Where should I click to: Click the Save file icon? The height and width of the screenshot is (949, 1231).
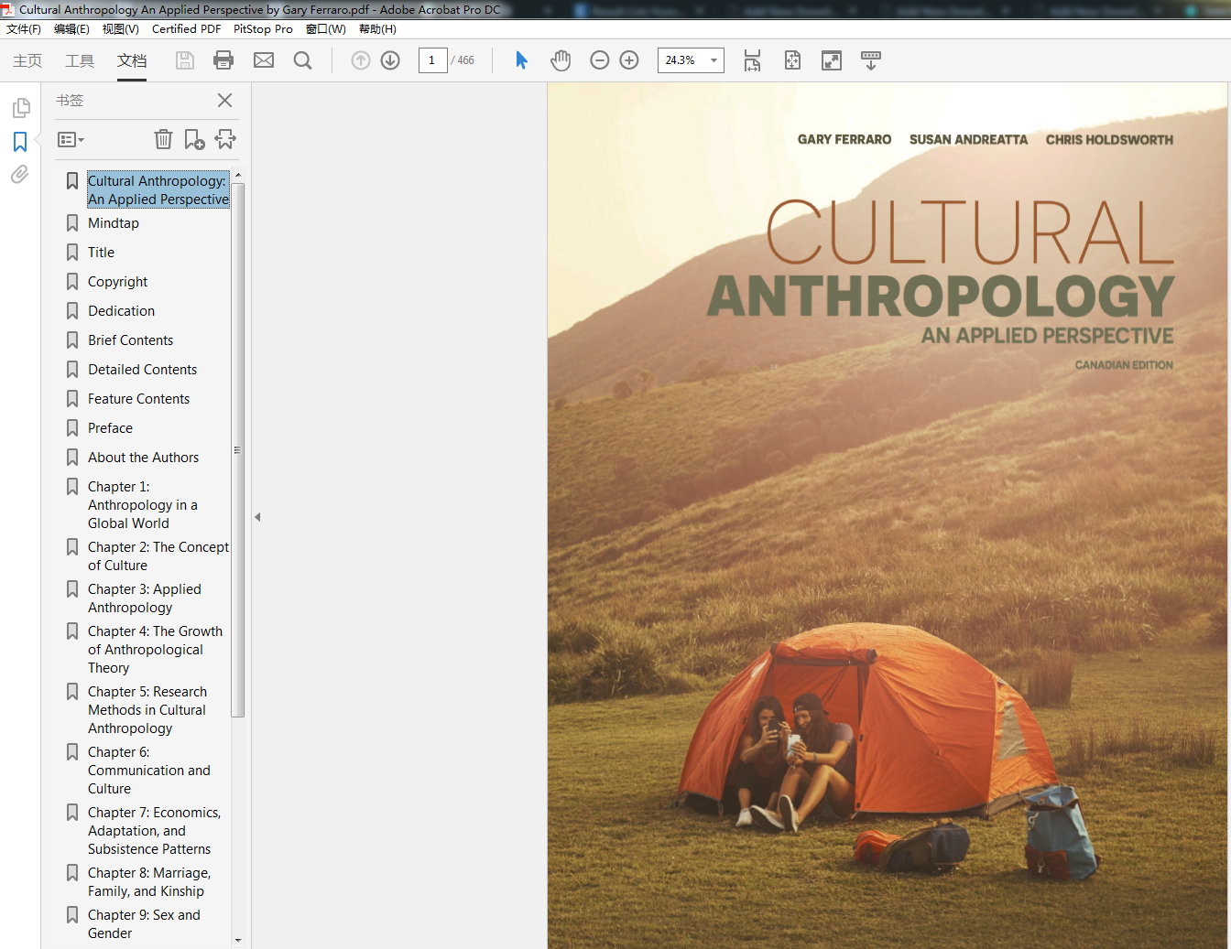pos(185,60)
